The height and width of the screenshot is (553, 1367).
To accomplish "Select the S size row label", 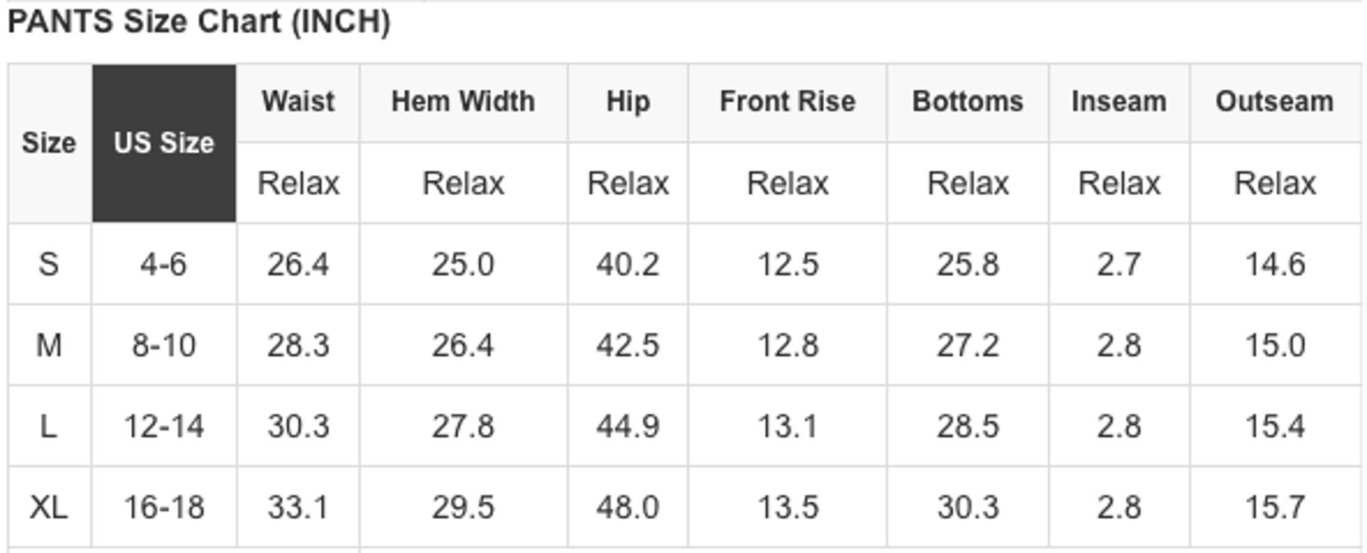I will (x=49, y=264).
